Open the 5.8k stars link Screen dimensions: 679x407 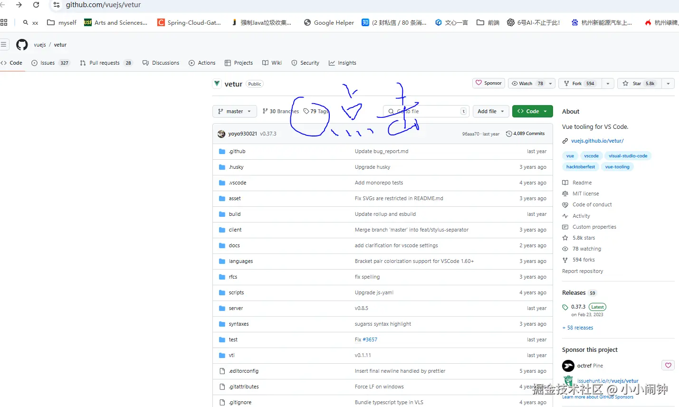point(579,238)
